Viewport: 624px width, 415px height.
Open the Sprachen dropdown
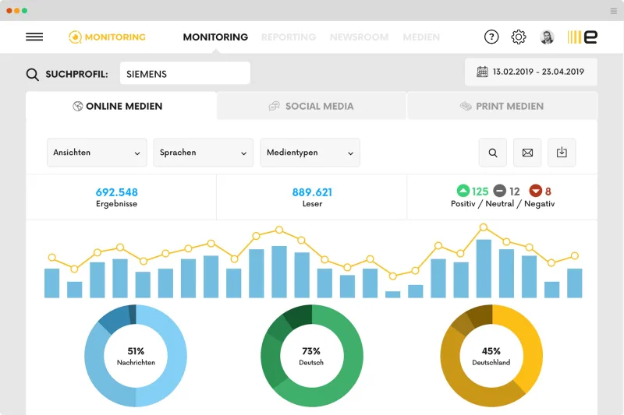(x=204, y=153)
